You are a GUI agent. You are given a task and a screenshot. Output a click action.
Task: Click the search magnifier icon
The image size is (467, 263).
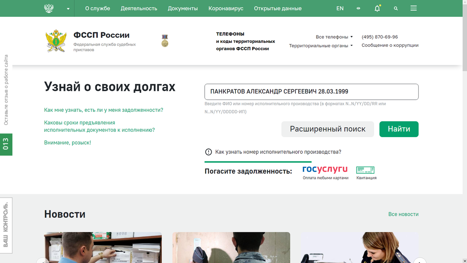coord(396,8)
